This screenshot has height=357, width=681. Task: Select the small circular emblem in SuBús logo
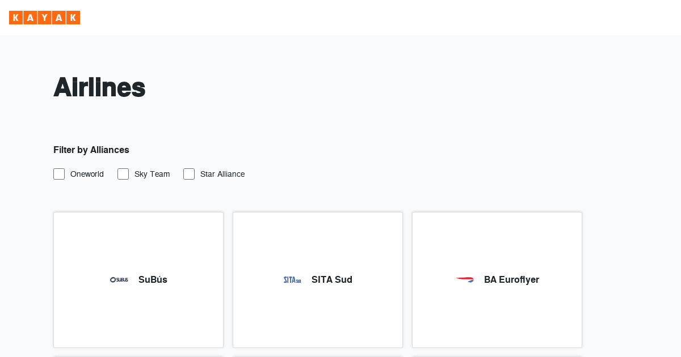(112, 279)
